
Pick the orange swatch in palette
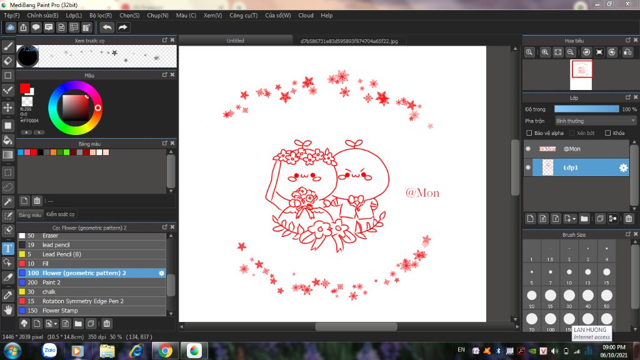pyautogui.click(x=54, y=152)
